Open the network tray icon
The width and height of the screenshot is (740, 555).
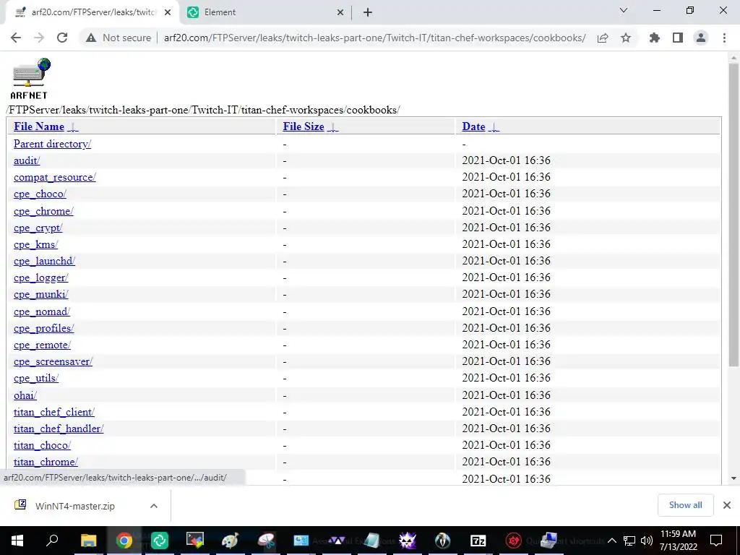[x=629, y=541]
